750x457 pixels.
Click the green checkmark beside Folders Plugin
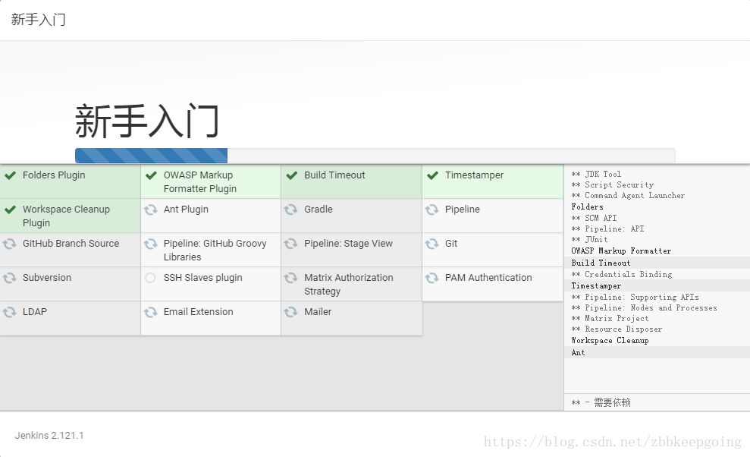[x=10, y=175]
